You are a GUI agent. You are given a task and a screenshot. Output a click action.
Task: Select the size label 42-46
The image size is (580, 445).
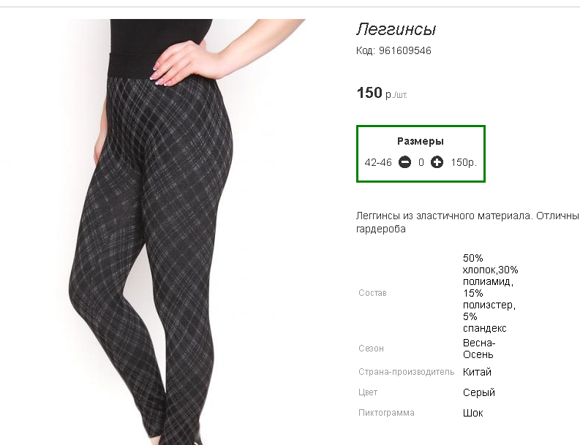(x=378, y=162)
